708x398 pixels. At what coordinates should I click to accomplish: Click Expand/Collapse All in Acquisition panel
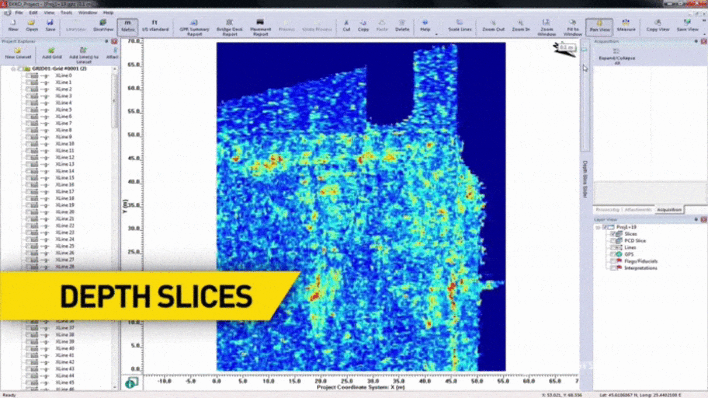tap(617, 56)
